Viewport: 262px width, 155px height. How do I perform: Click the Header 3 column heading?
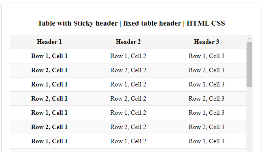[206, 42]
